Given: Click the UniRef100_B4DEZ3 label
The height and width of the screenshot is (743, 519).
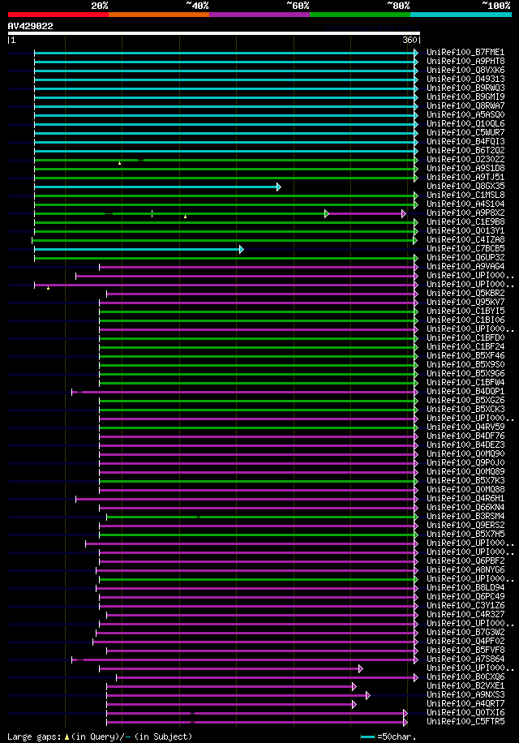Looking at the screenshot, I should click(x=465, y=445).
